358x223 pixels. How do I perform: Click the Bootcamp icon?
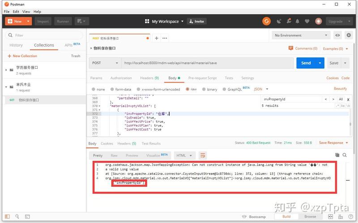(x=244, y=217)
